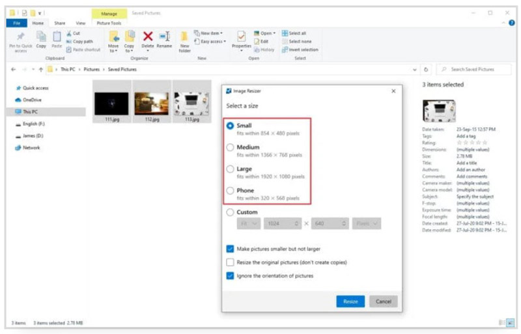This screenshot has height=334, width=521.
Task: Click the Manage contextual tab
Action: 109,14
